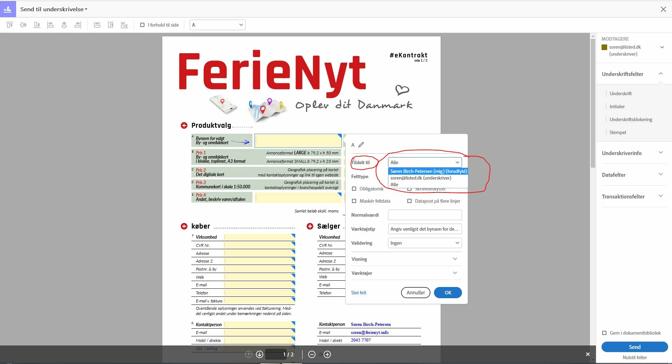Zoom out with minus icon
Image resolution: width=672 pixels, height=364 pixels.
pos(312,355)
